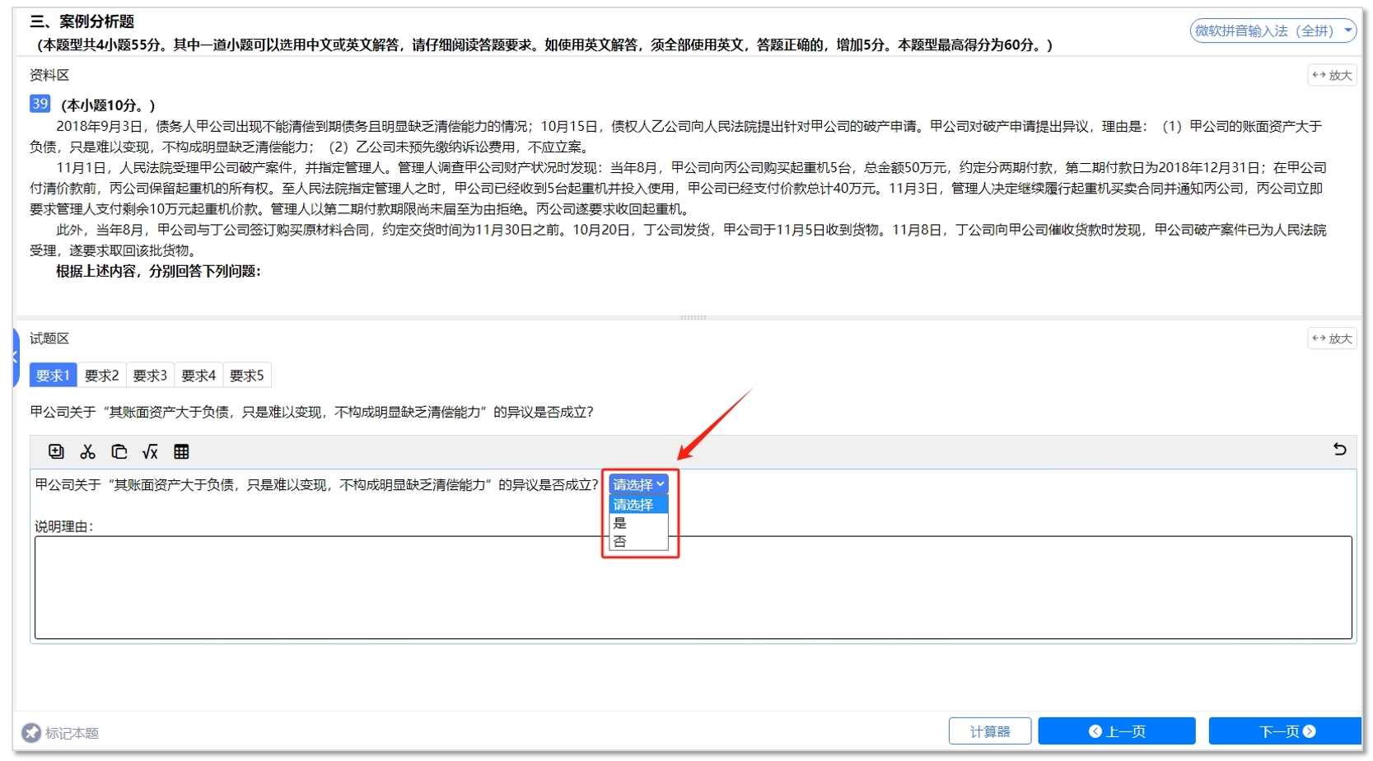Click the blue question number 39 badge

click(x=40, y=104)
